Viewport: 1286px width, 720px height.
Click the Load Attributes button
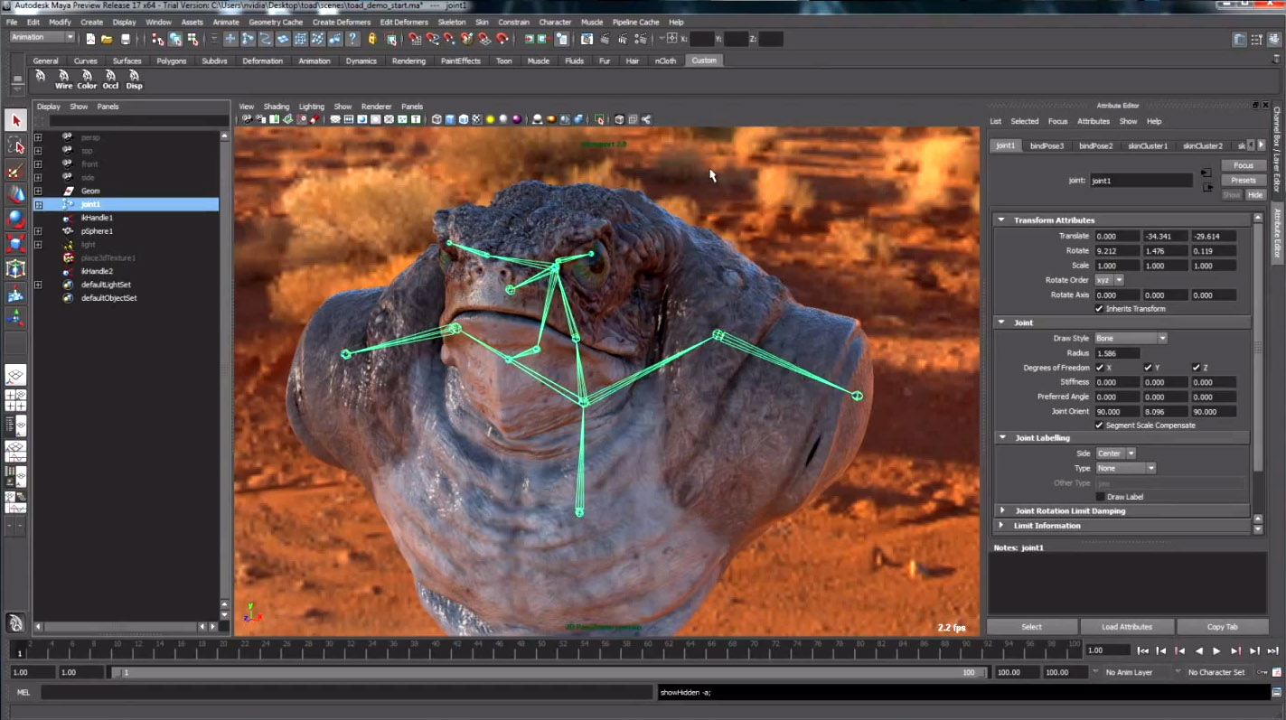[x=1126, y=627]
